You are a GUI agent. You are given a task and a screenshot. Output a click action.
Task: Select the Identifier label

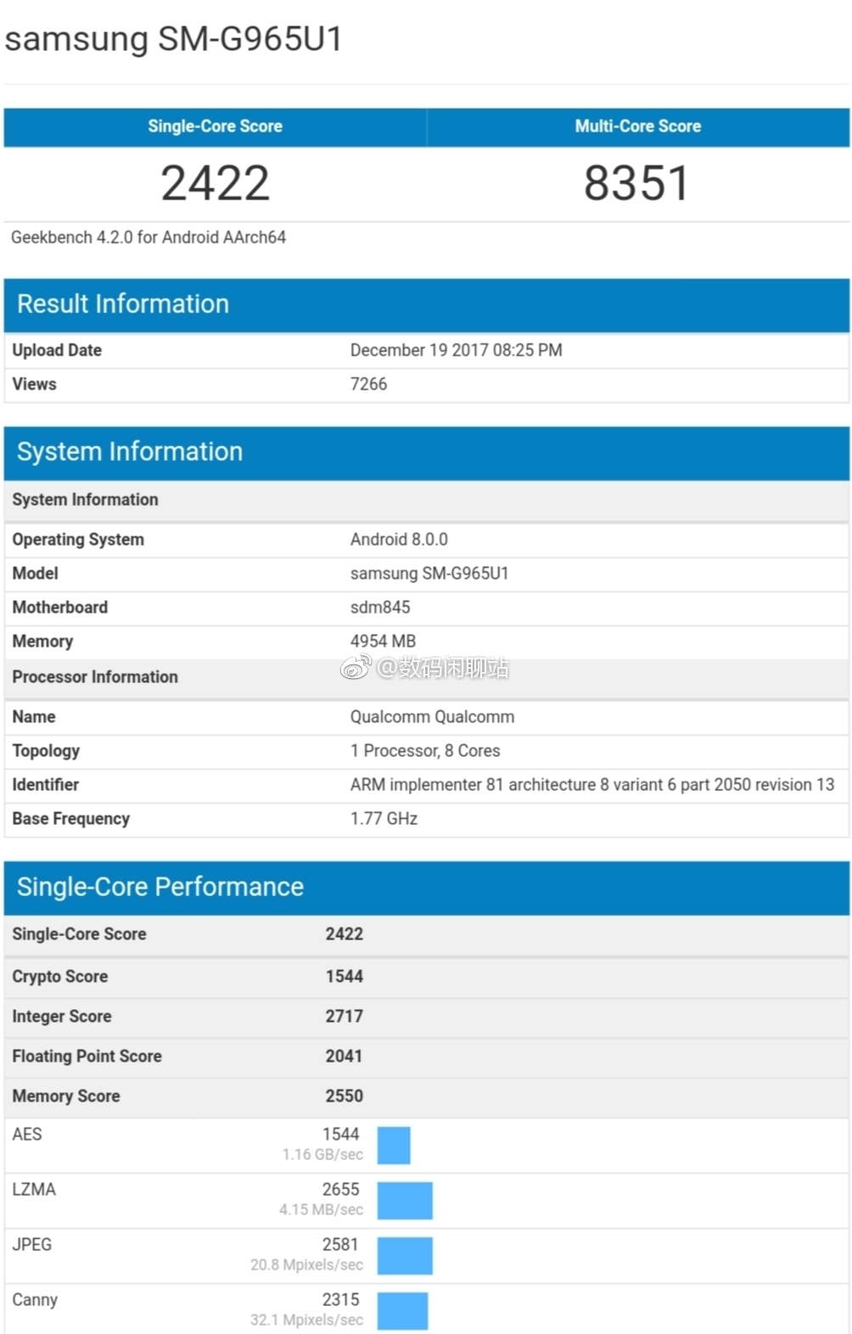tap(46, 785)
